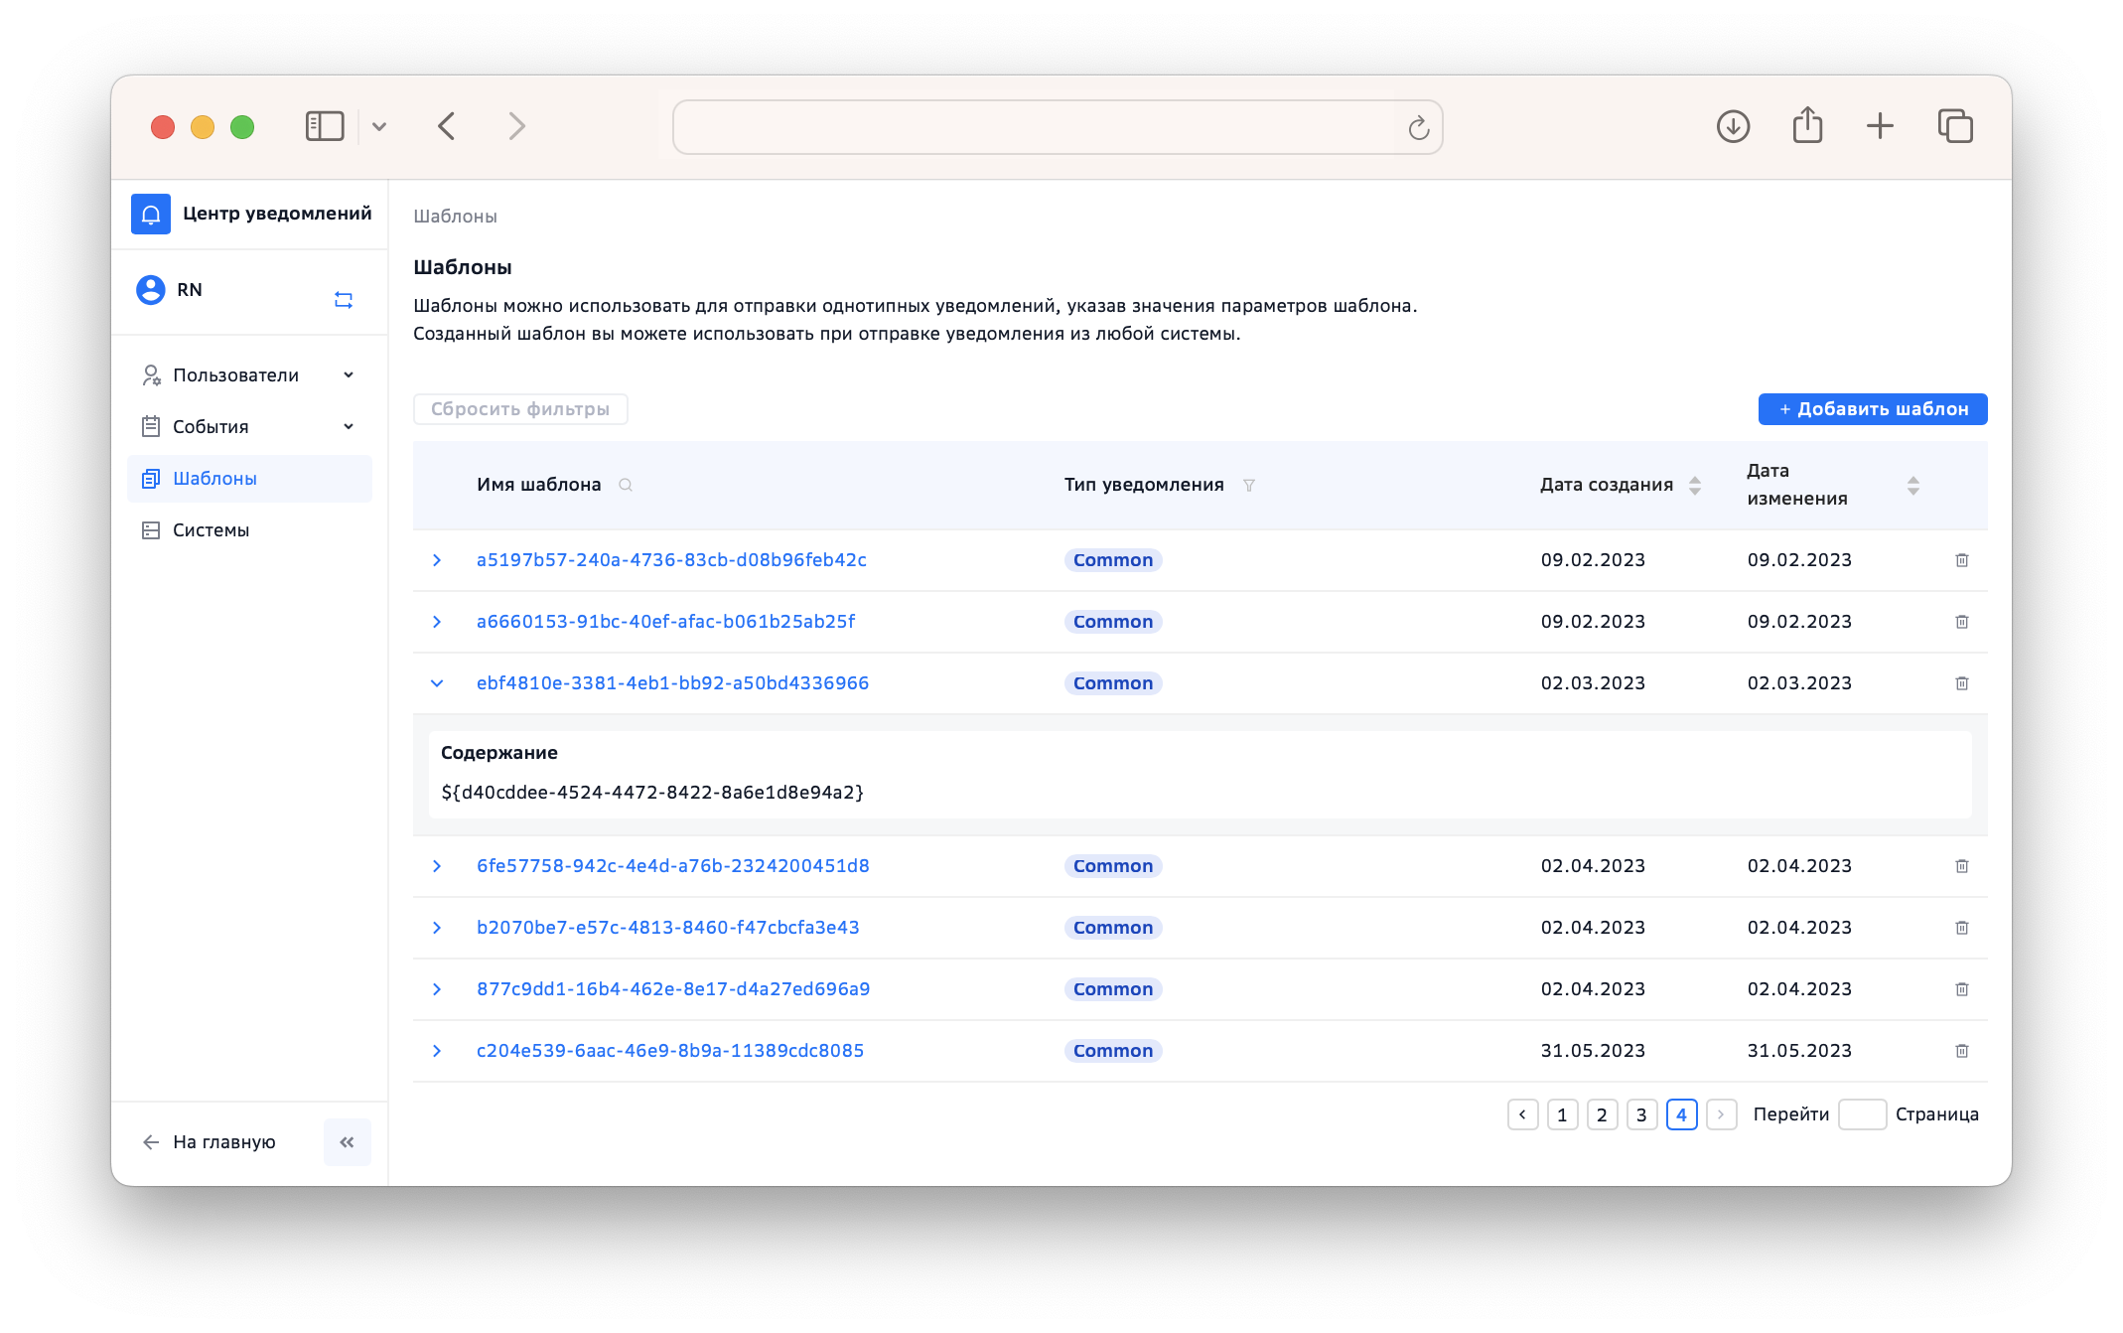Click content text ${d40cddee-4524-4472-8422-8a6e1d8e94a2}
Viewport: 2123px width, 1333px height.
(652, 793)
